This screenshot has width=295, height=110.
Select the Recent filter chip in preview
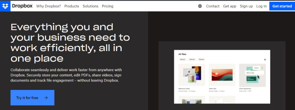pyautogui.click(x=182, y=60)
